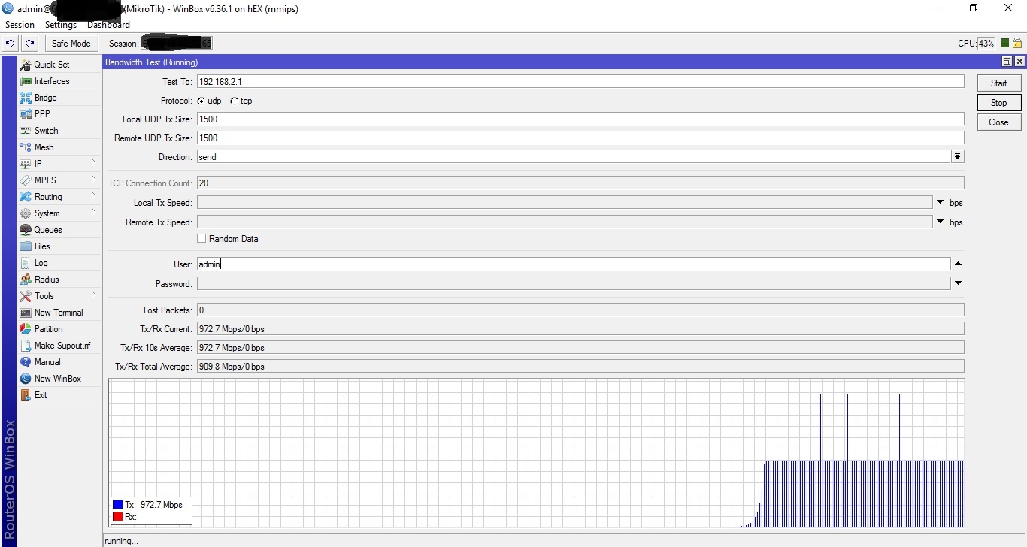
Task: Click the Start button
Action: coord(999,83)
